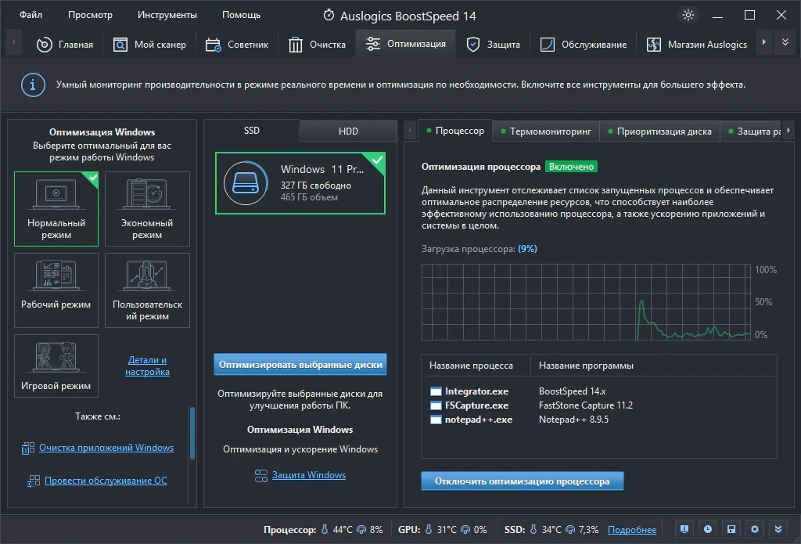Click SSD thermometer icon in status bar
The width and height of the screenshot is (801, 544).
tap(533, 529)
